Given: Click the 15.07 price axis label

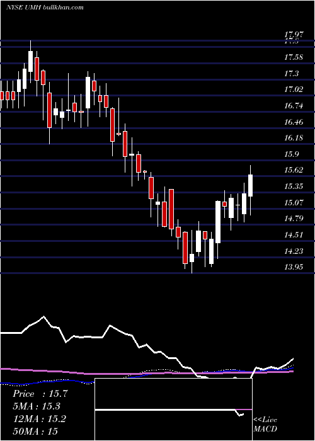Looking at the screenshot, I should click(x=294, y=202).
